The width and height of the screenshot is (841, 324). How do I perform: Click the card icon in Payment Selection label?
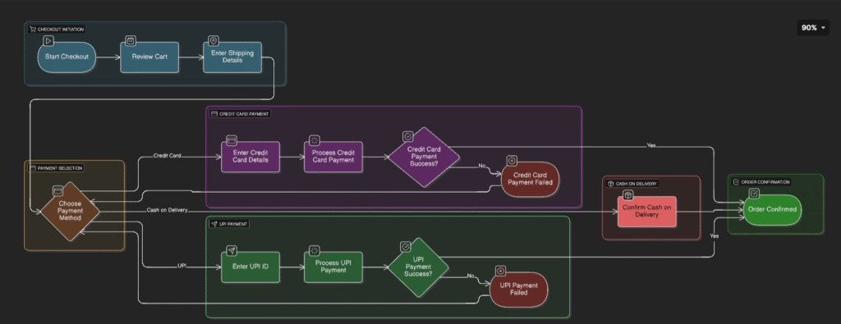[x=32, y=168]
